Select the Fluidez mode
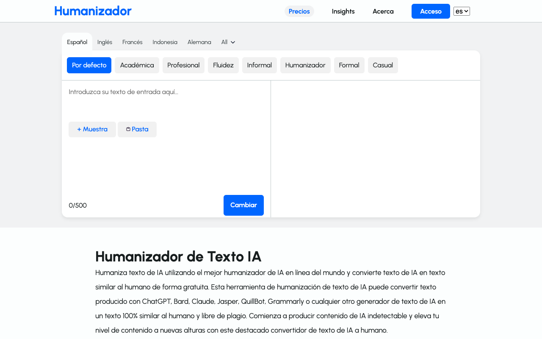This screenshot has height=339, width=542. coord(223,65)
